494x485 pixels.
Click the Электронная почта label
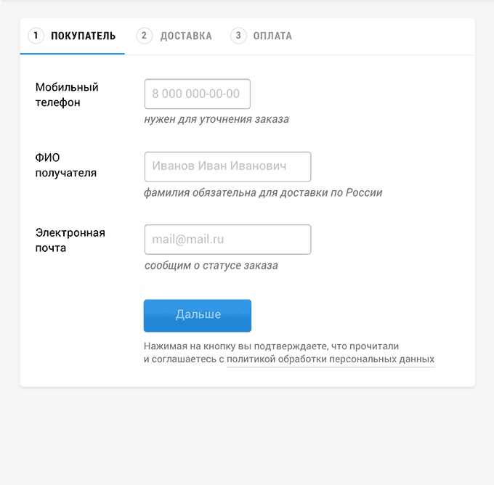tap(70, 240)
